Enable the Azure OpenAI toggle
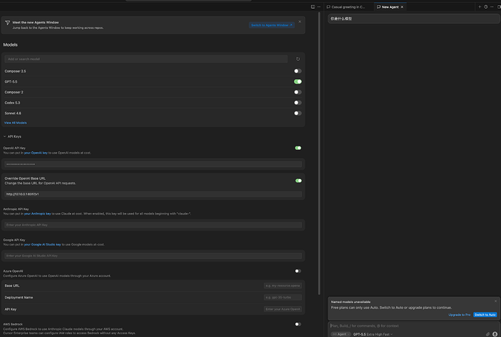This screenshot has width=501, height=337. (x=298, y=271)
